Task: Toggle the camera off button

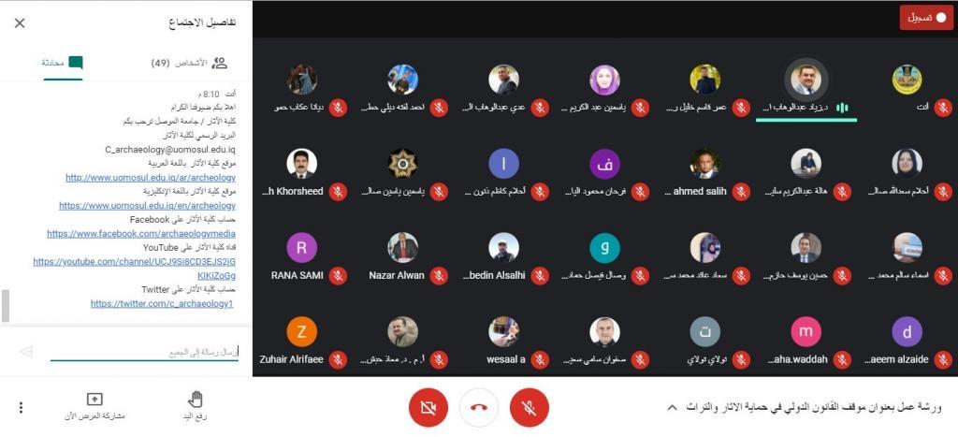Action: tap(428, 407)
